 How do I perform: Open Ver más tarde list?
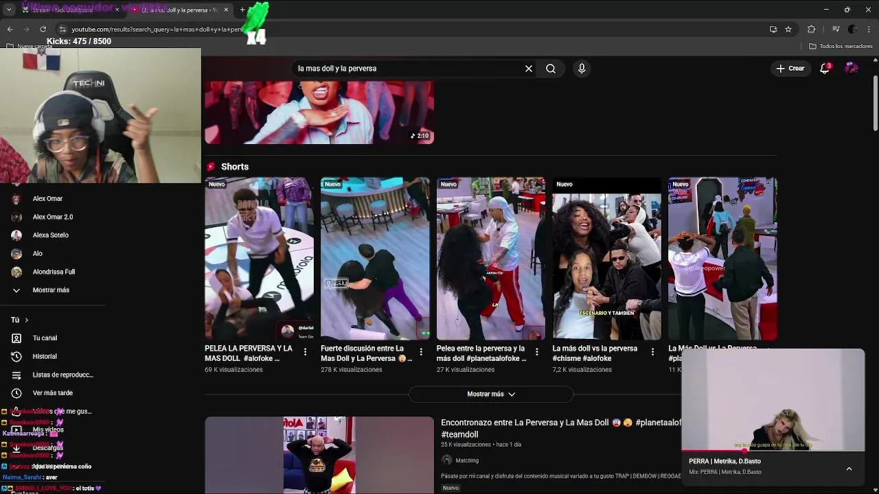pyautogui.click(x=53, y=393)
